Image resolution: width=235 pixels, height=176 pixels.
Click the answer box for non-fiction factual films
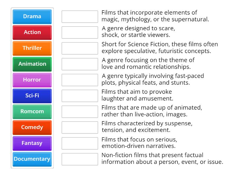[x=79, y=159]
